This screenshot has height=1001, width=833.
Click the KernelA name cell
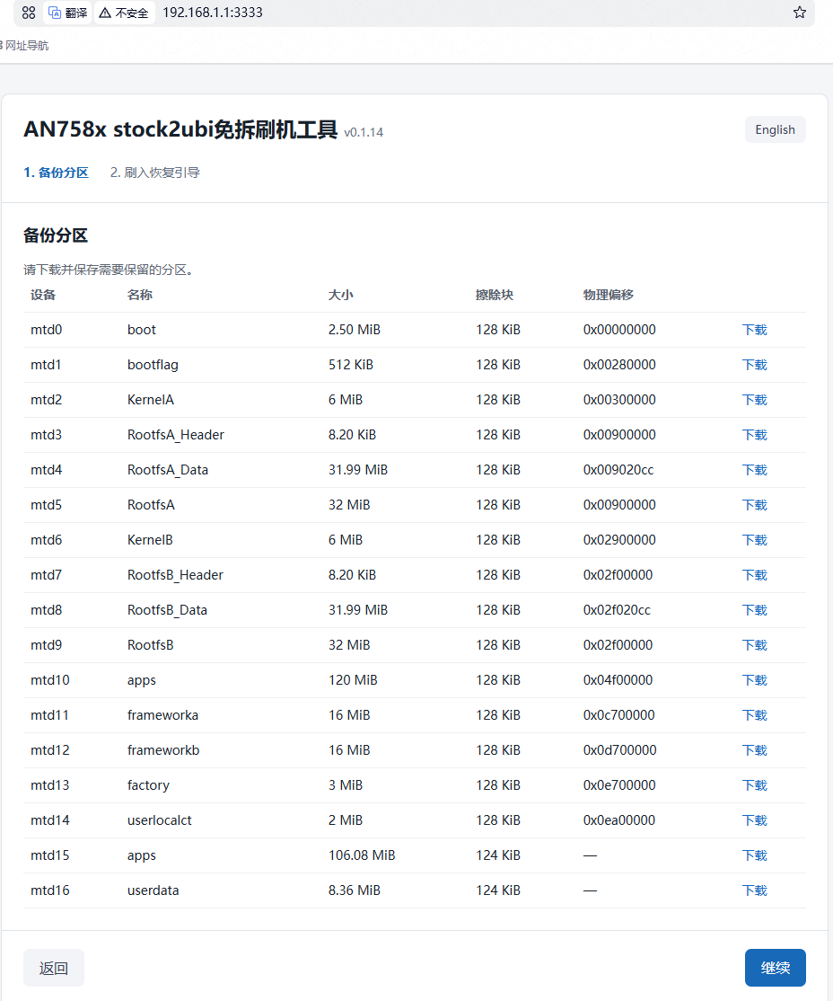[x=151, y=400]
